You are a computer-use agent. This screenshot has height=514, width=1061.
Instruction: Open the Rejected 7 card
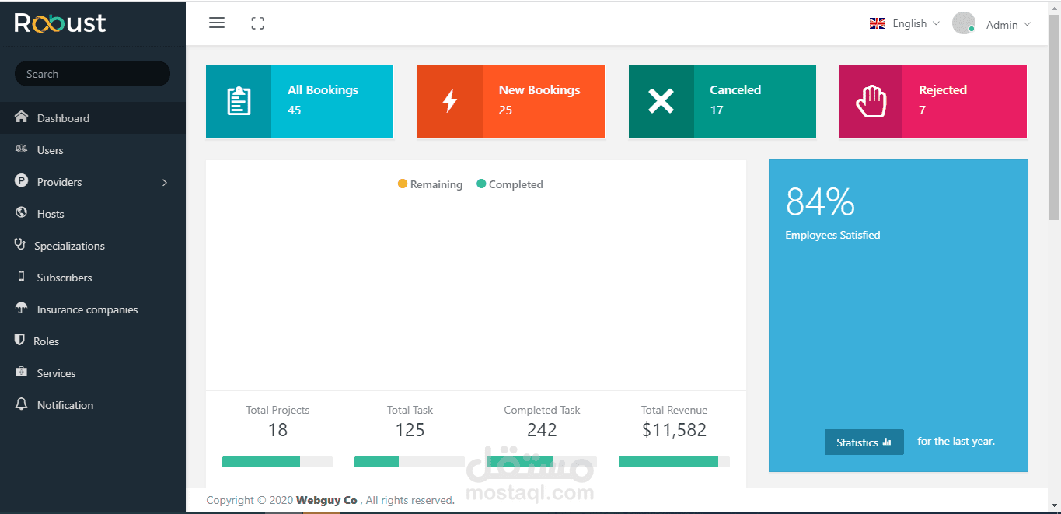pos(933,102)
